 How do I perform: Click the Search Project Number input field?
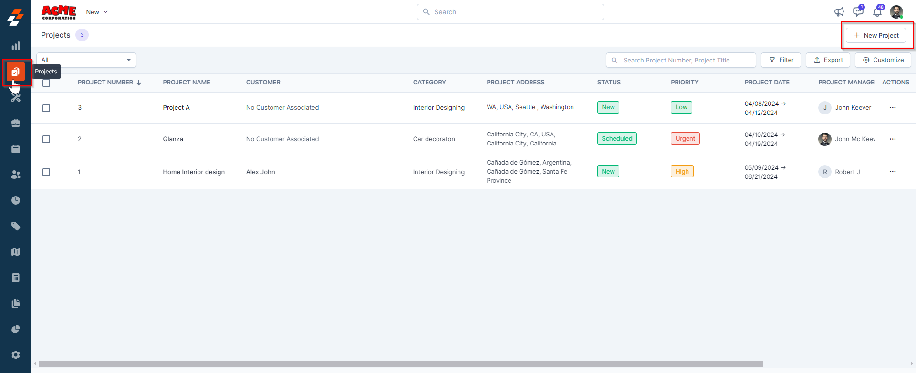click(681, 60)
